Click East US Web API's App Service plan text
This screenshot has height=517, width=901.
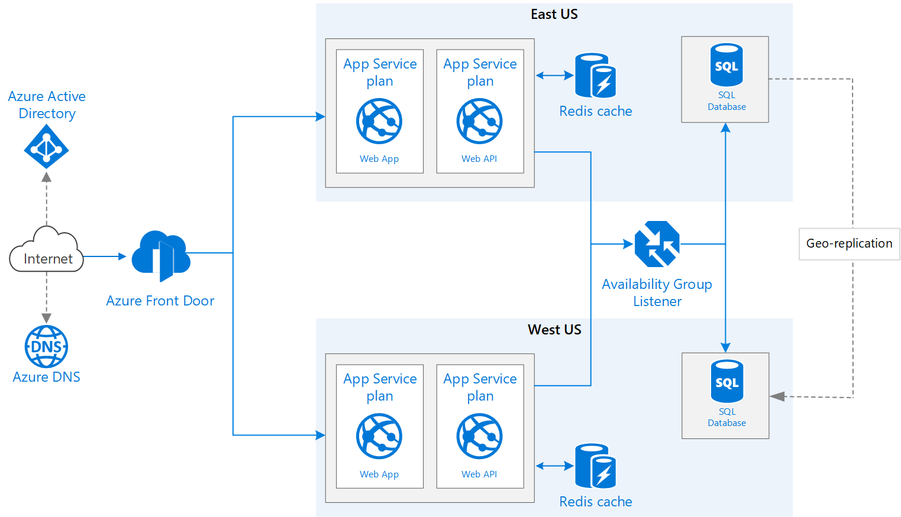(x=480, y=72)
